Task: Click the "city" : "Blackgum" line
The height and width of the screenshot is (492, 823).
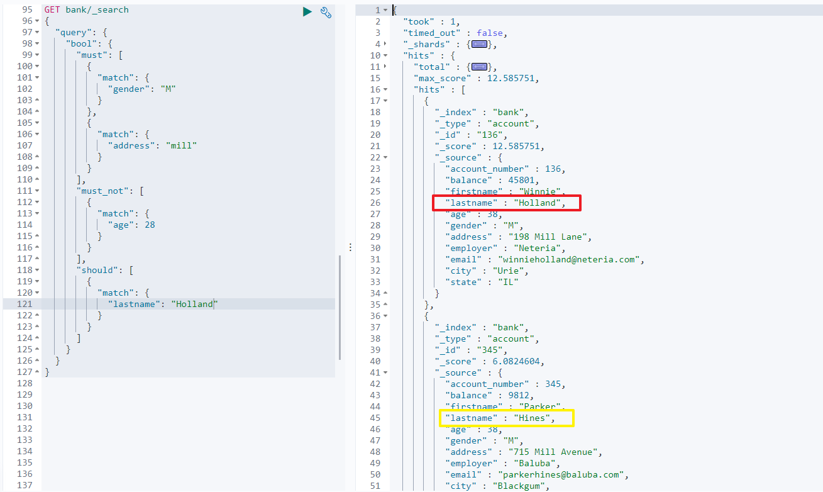Action: pos(497,486)
